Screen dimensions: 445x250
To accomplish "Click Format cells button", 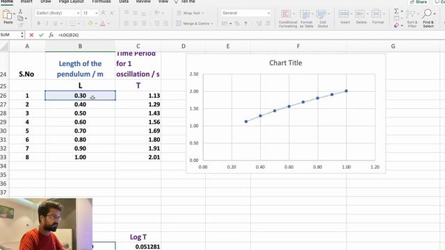I will [x=378, y=17].
